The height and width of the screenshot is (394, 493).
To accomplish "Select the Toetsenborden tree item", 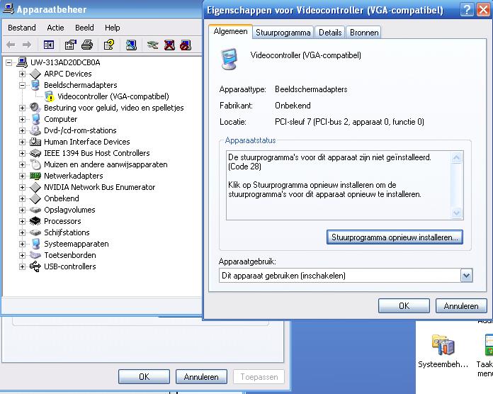I will [x=70, y=255].
